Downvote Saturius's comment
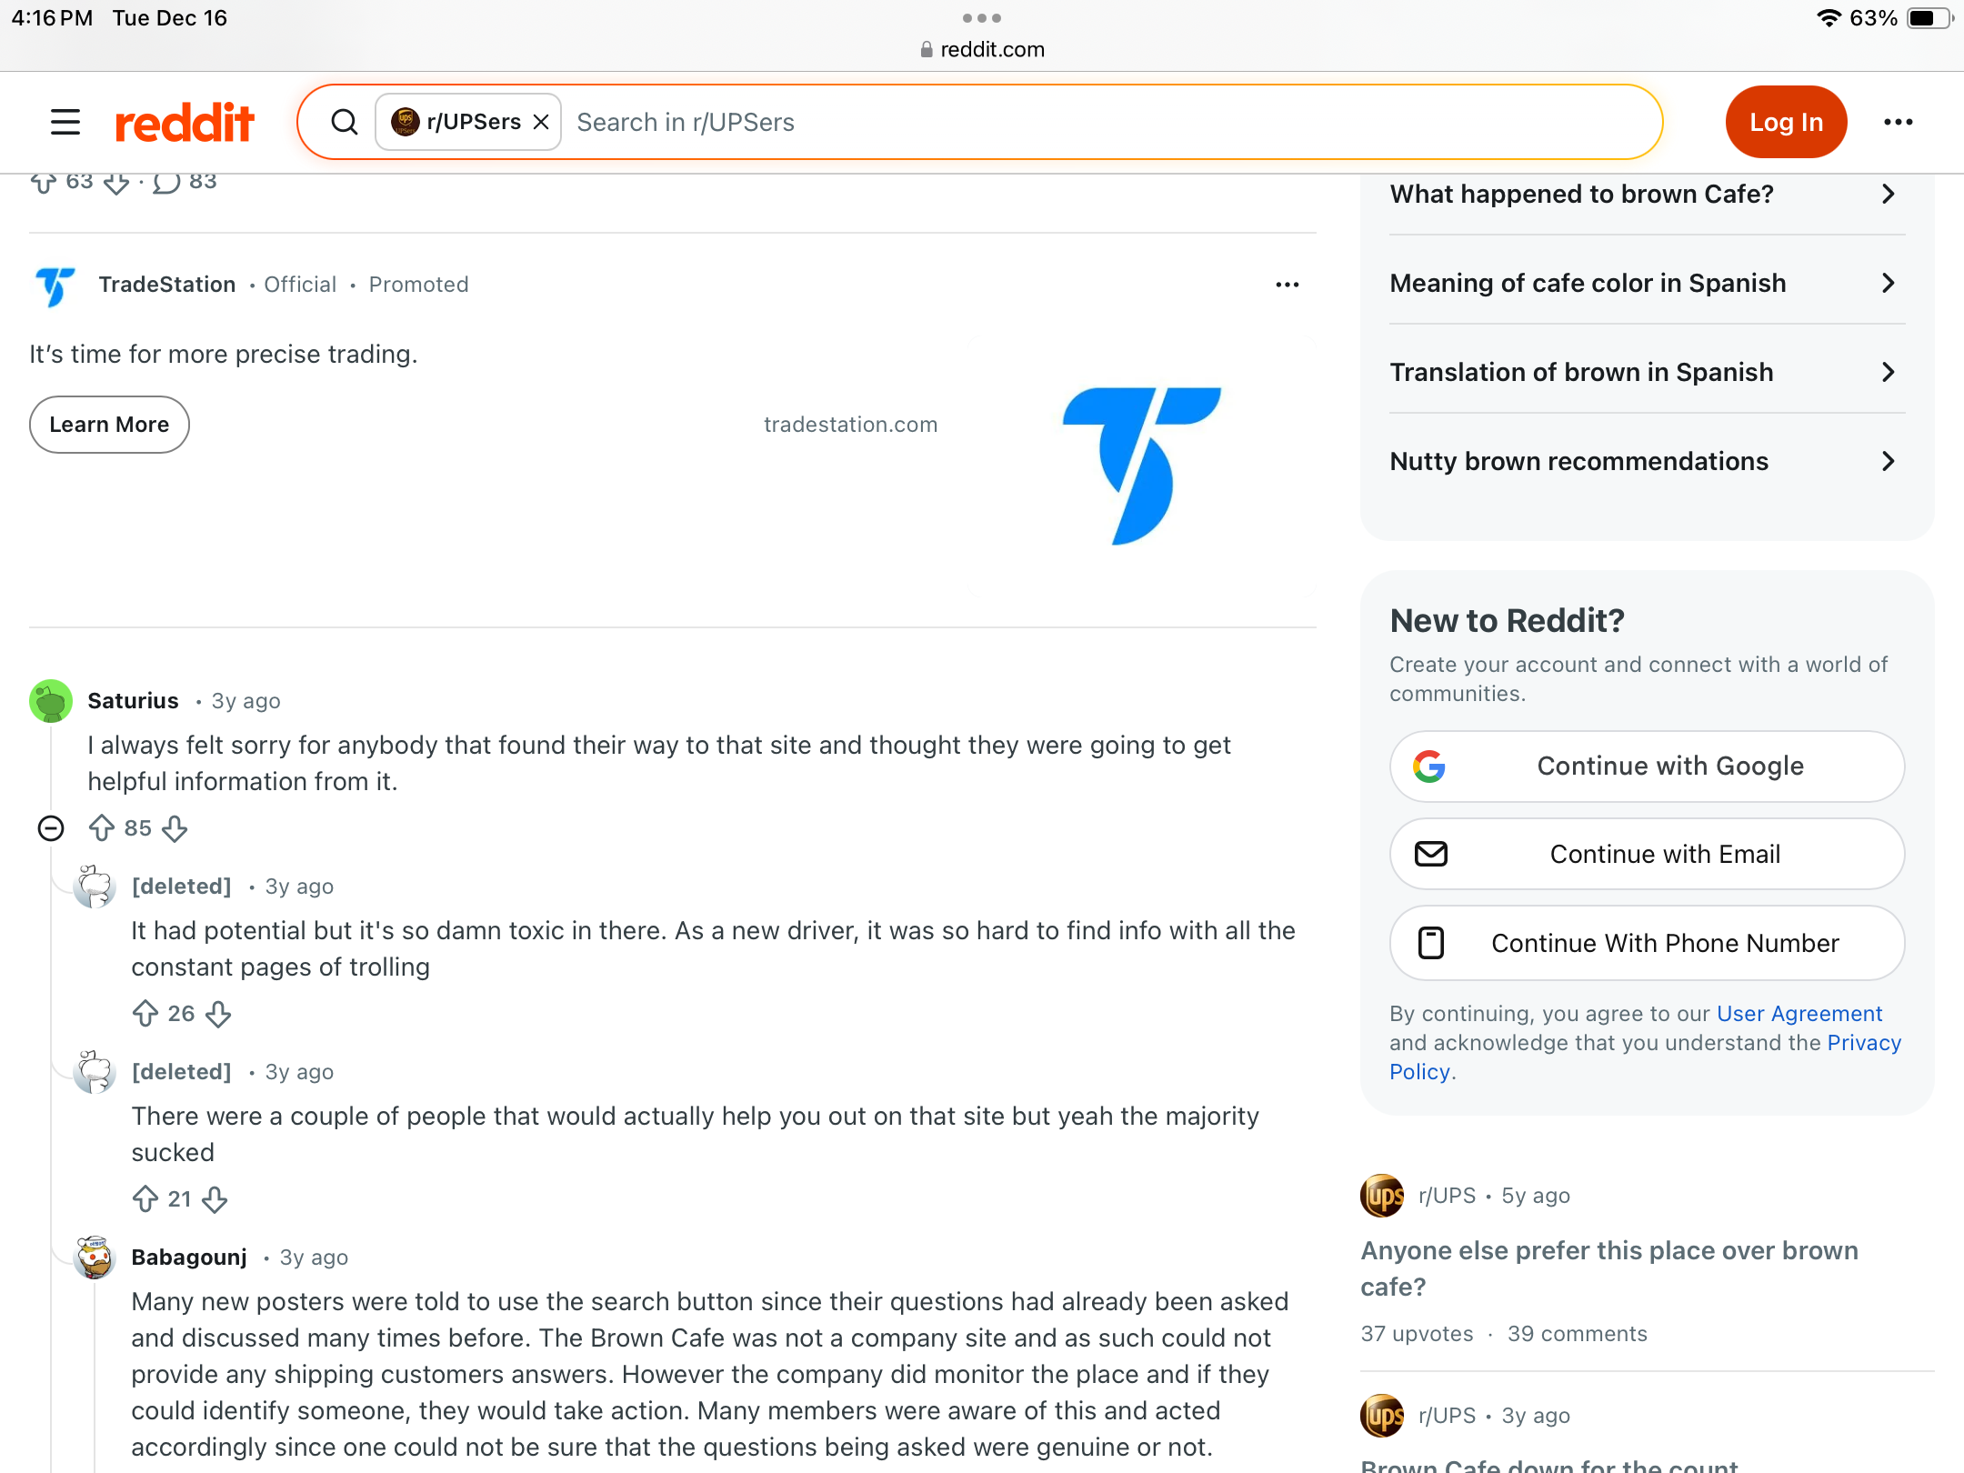1964x1473 pixels. point(175,828)
